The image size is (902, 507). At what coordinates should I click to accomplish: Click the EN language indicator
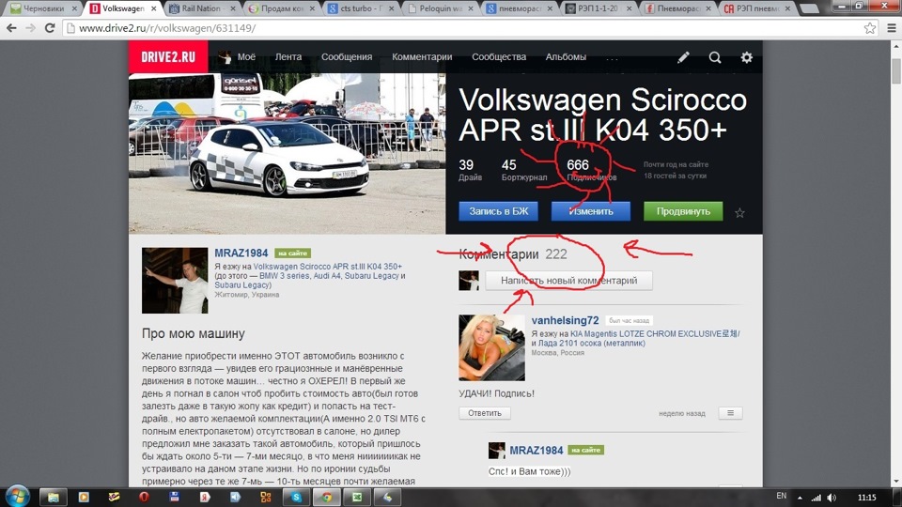(x=781, y=496)
